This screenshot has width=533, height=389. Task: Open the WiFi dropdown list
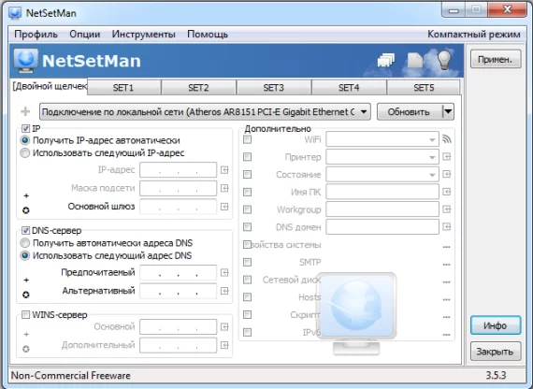coord(432,139)
